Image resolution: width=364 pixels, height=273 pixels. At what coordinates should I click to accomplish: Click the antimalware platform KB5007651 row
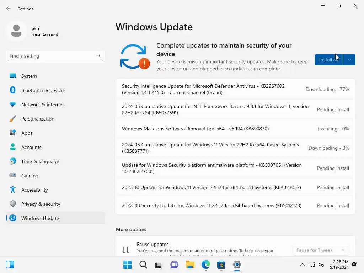coord(235,168)
